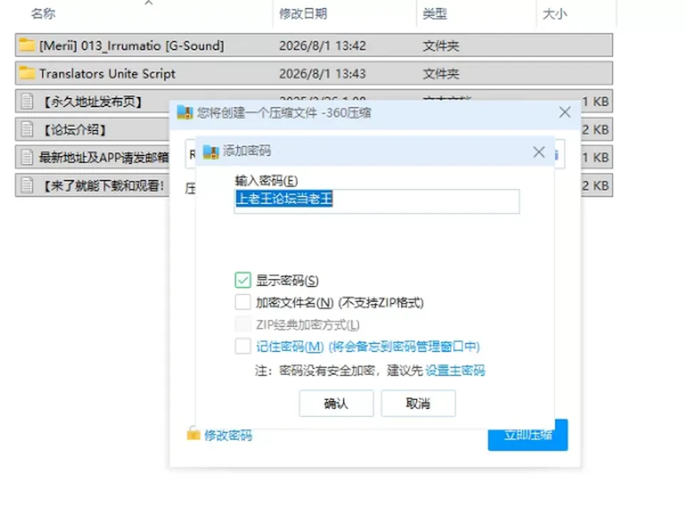Click 文件夹 type cell of [Merii] row
685x524 pixels.
coord(441,46)
